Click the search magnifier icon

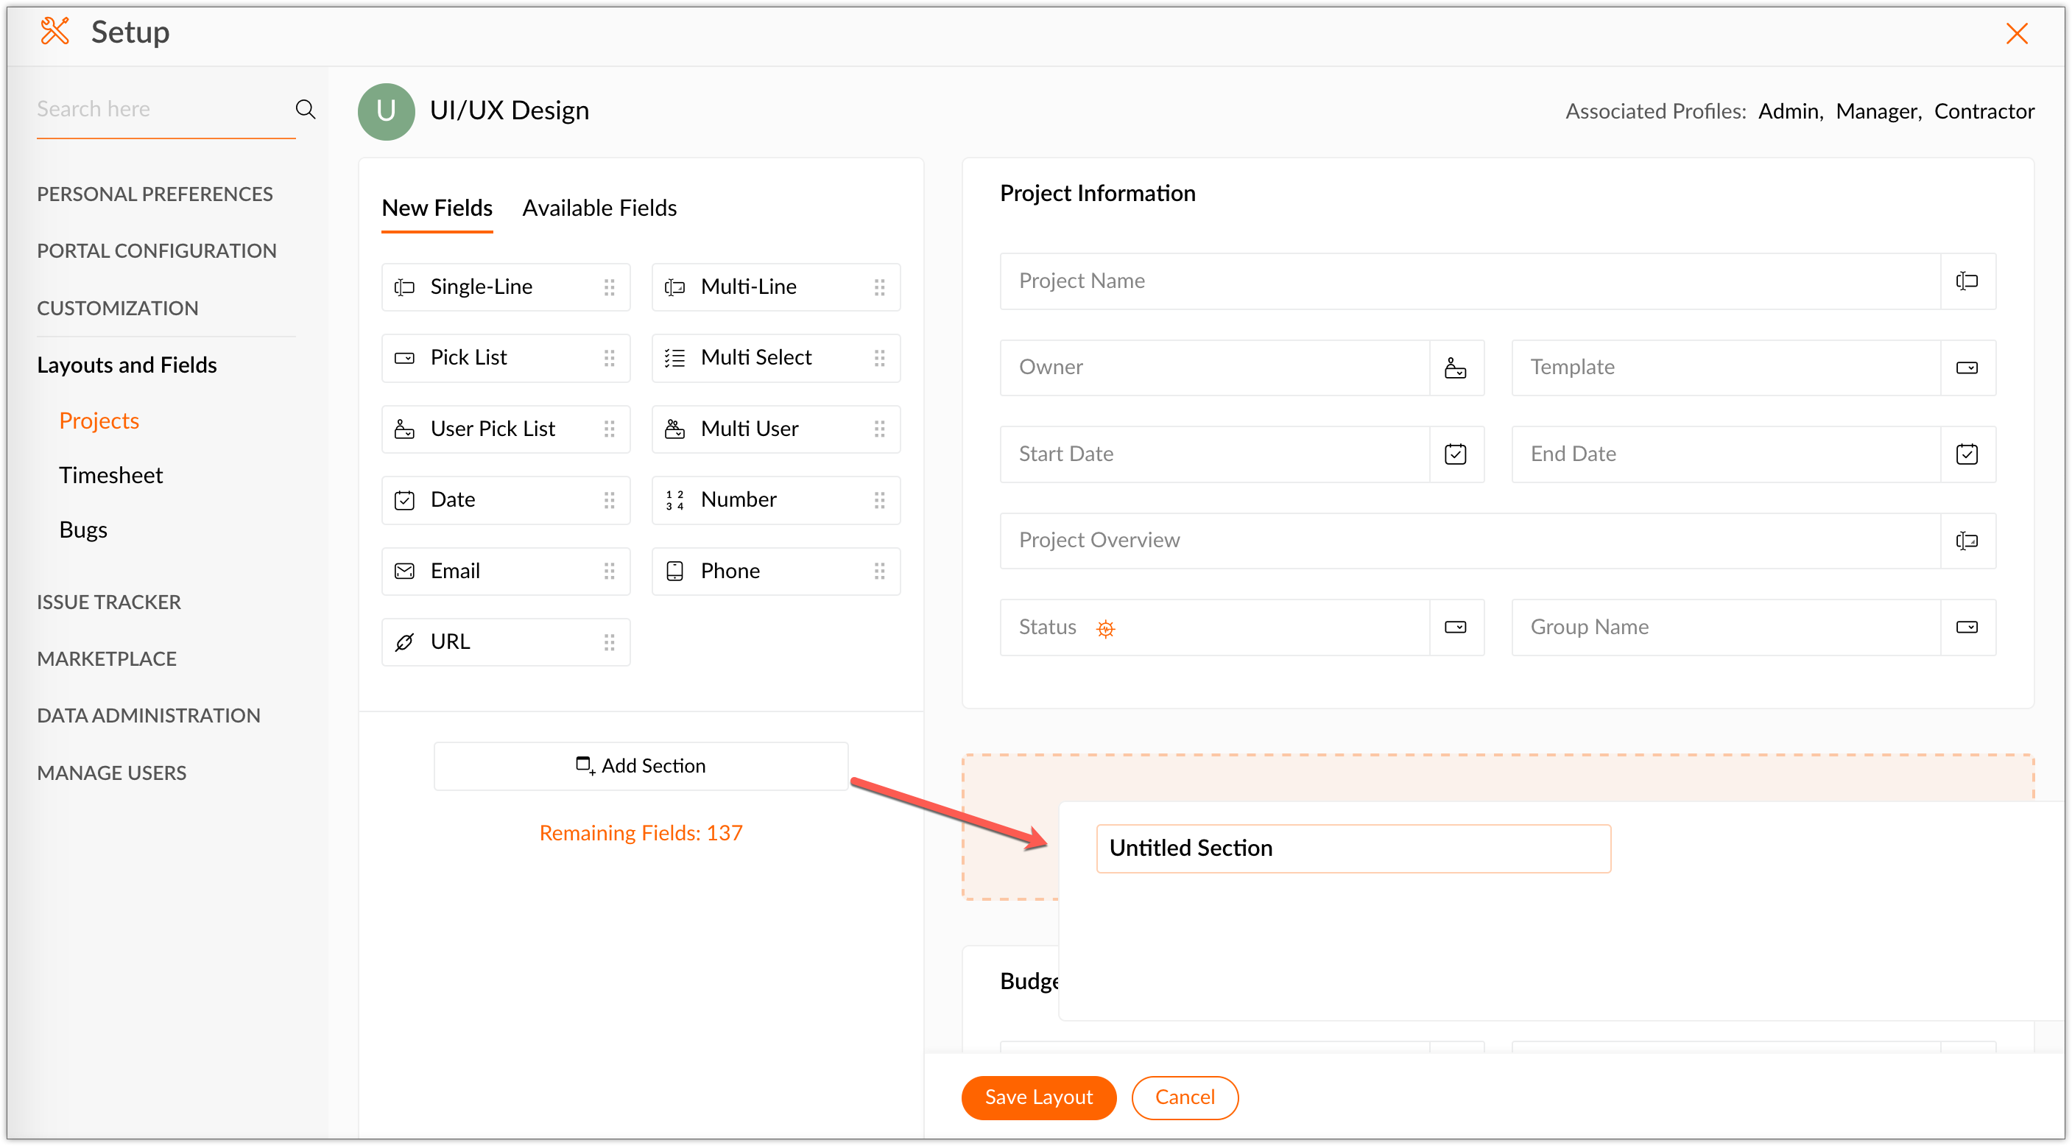click(x=305, y=109)
